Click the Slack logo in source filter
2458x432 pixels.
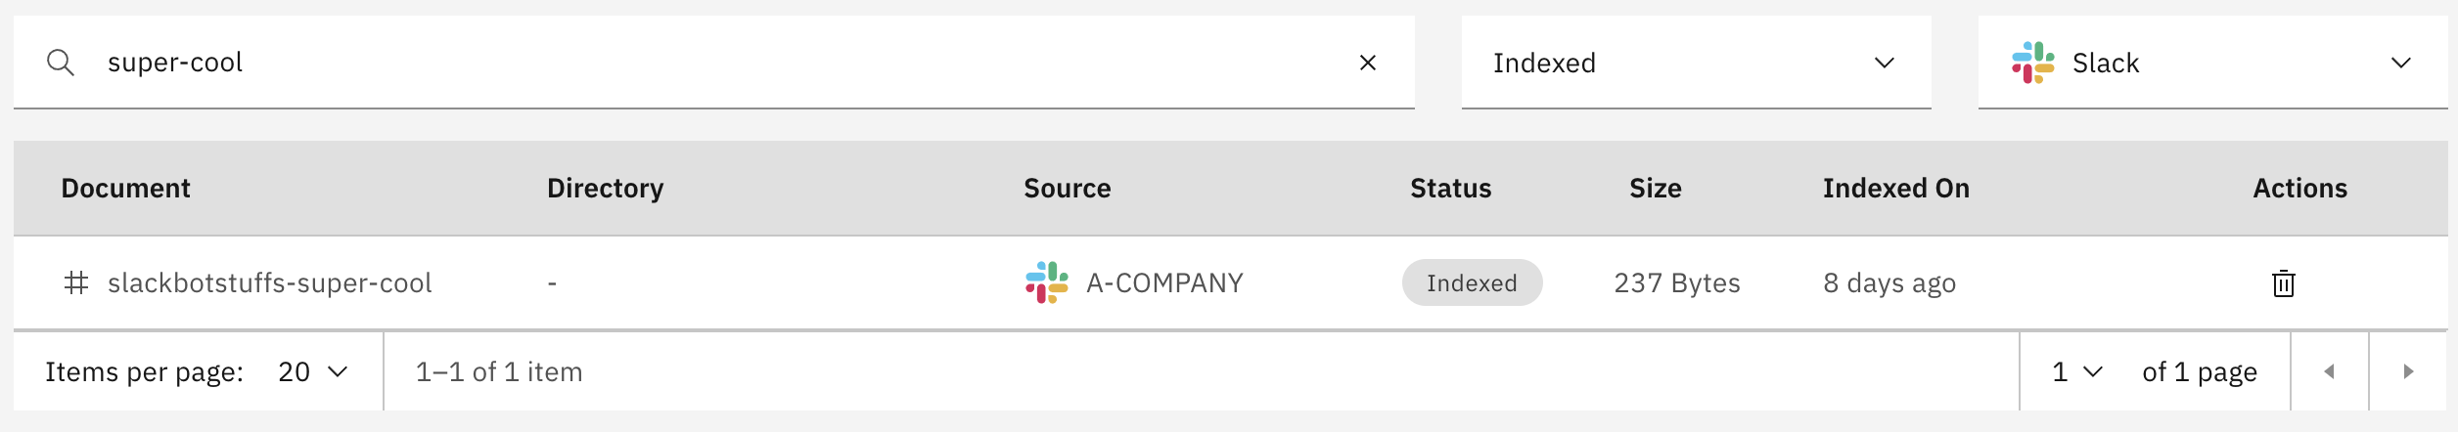point(2032,63)
